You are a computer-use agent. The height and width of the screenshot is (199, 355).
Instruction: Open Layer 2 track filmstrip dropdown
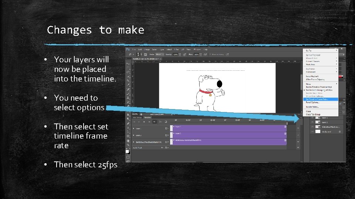coord(167,135)
